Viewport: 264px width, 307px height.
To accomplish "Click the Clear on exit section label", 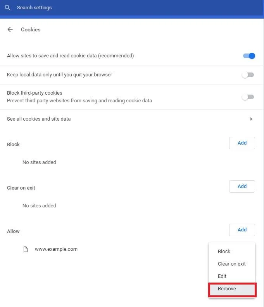I will tap(21, 188).
